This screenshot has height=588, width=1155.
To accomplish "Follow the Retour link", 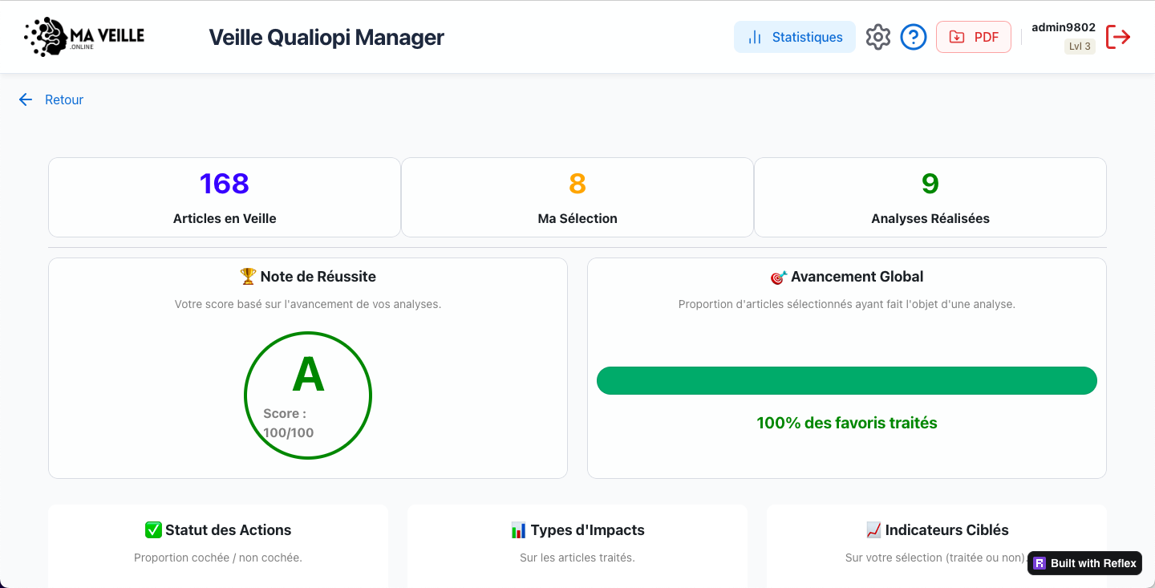I will pos(64,99).
